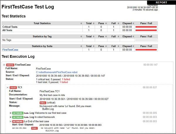Screen dimensions: 176x134
Task: Click the documentation text My first test case in ride
Action: [52, 95]
